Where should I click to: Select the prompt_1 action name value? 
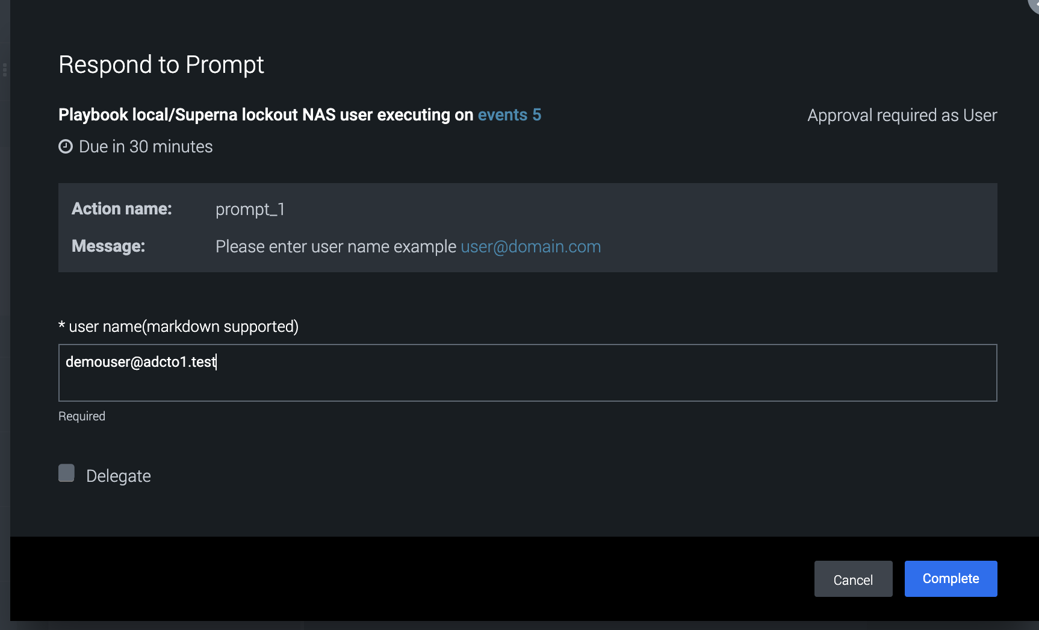(x=250, y=209)
